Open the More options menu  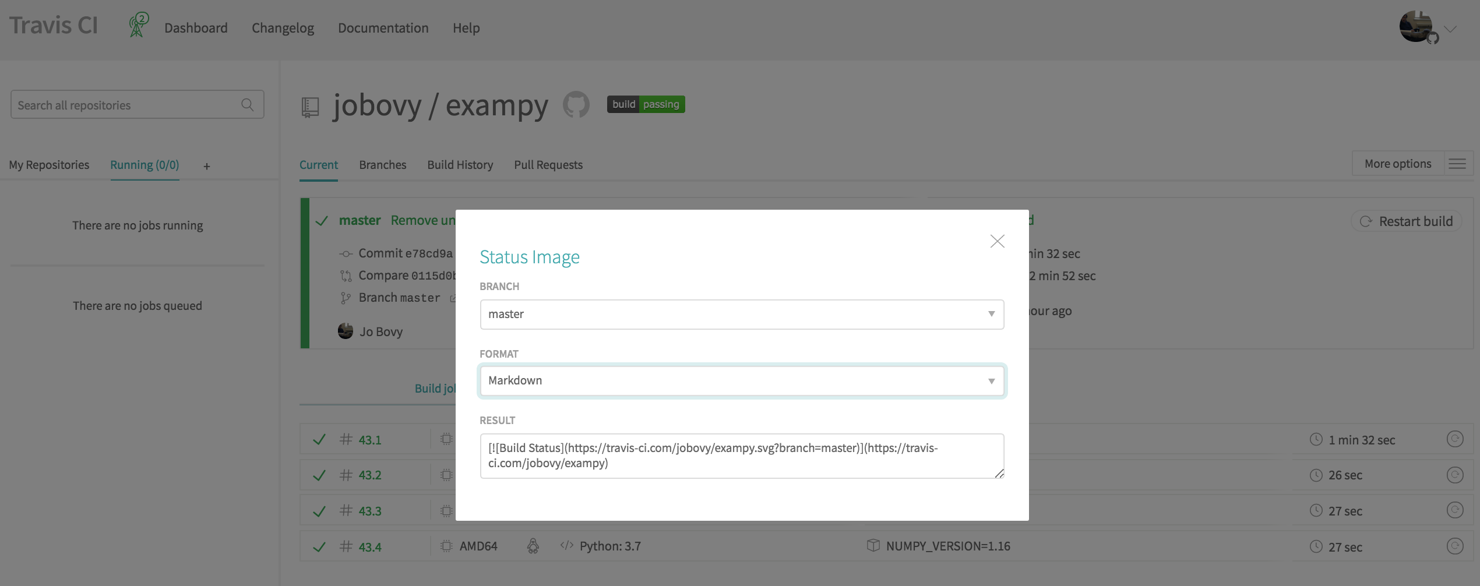click(x=1398, y=164)
